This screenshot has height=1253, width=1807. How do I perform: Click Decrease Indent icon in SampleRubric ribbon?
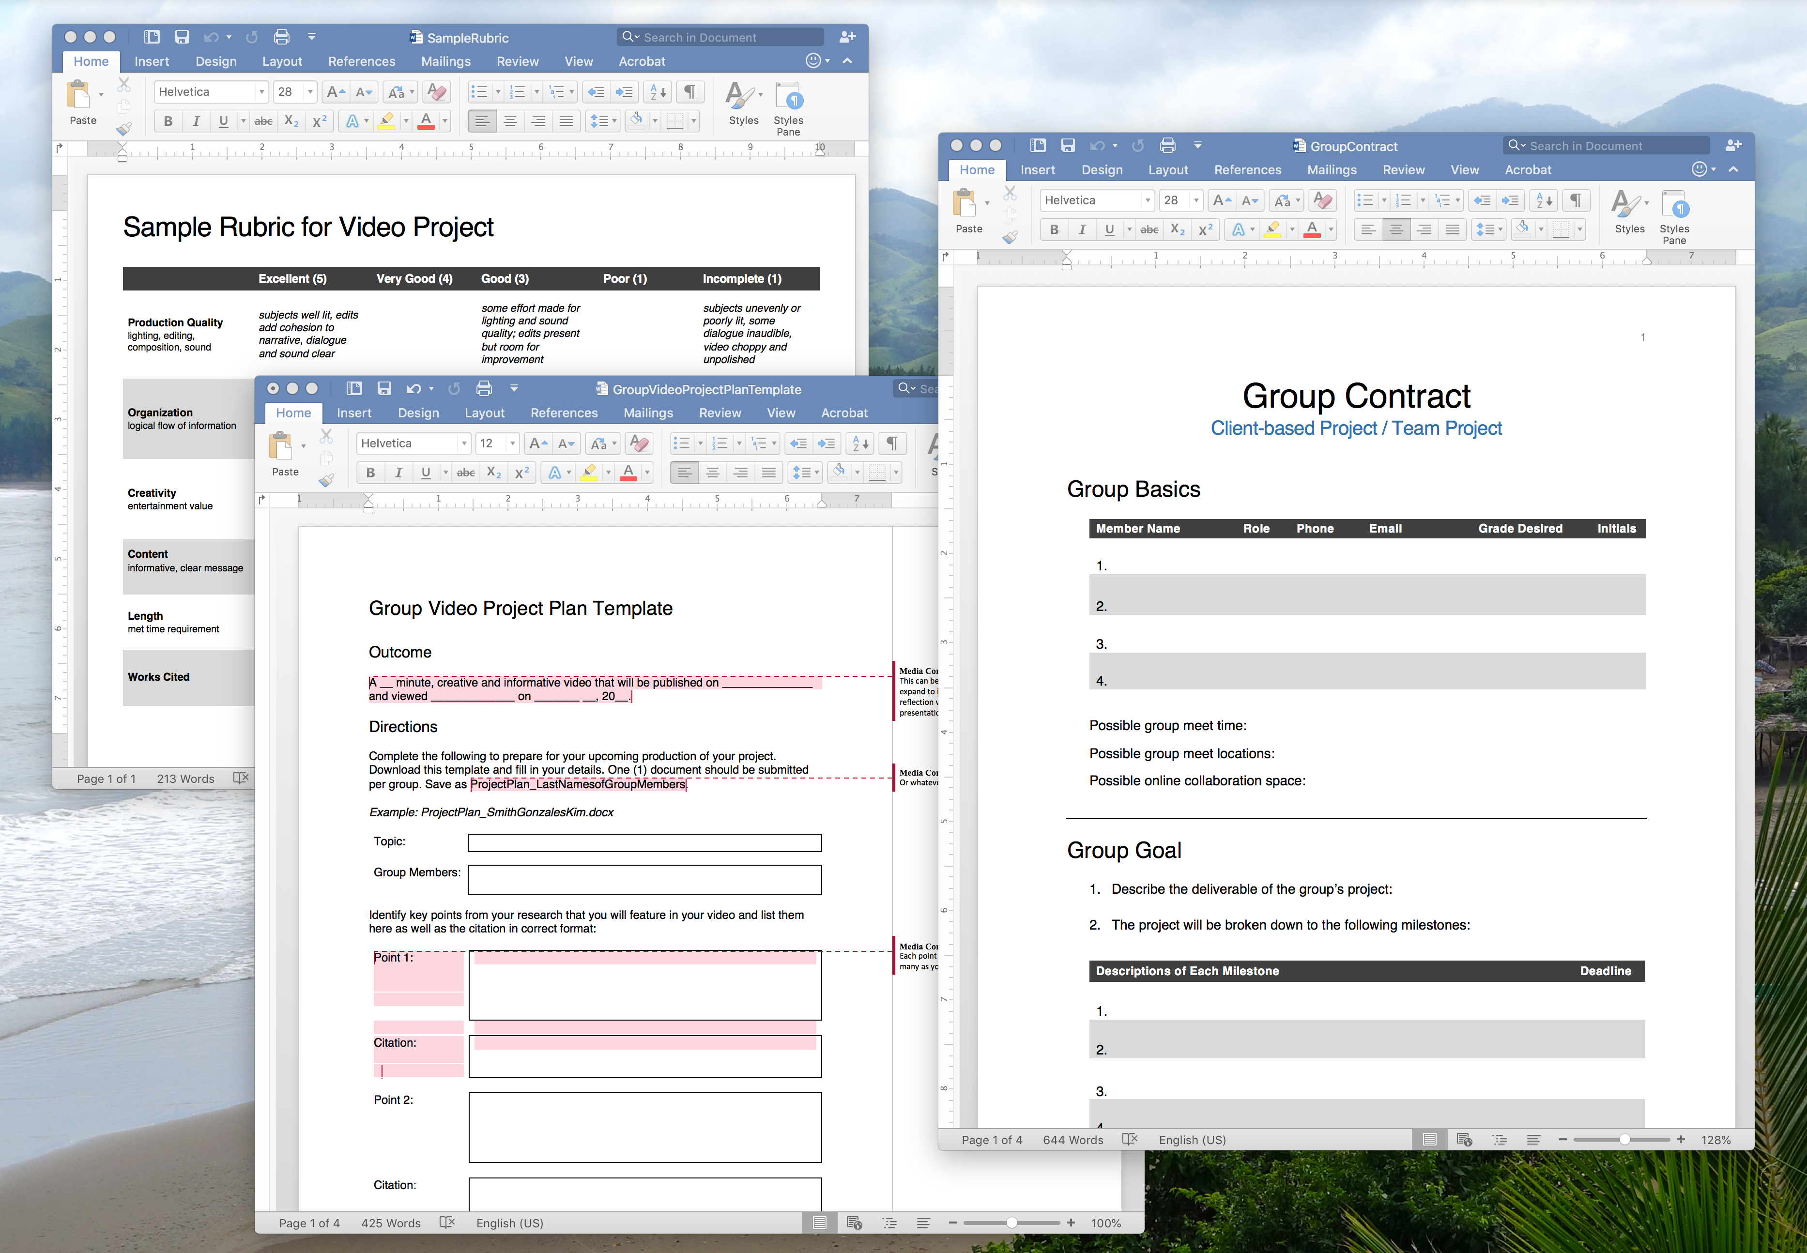pyautogui.click(x=596, y=92)
